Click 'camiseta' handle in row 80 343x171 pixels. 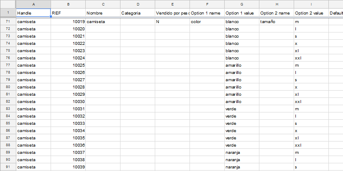tap(33, 87)
